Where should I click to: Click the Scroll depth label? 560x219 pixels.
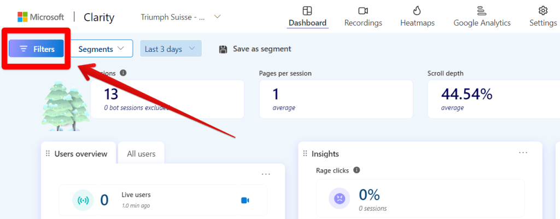445,74
